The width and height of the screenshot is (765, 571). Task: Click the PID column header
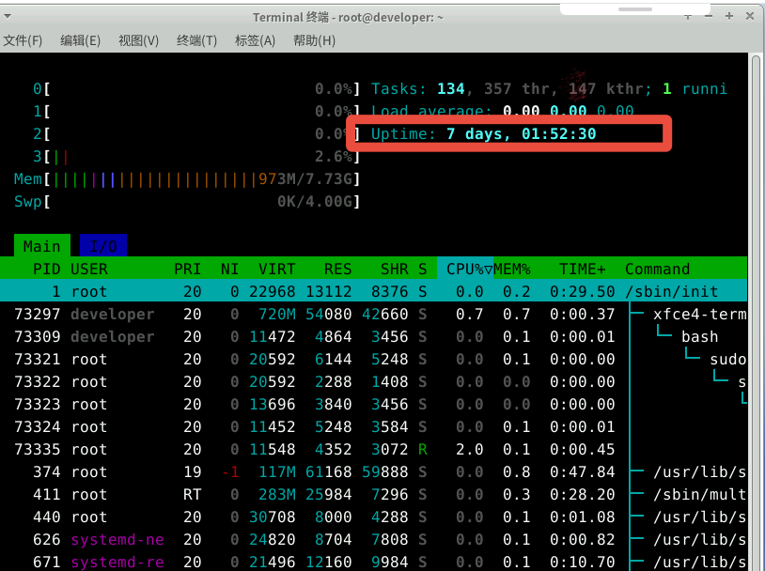click(x=46, y=269)
